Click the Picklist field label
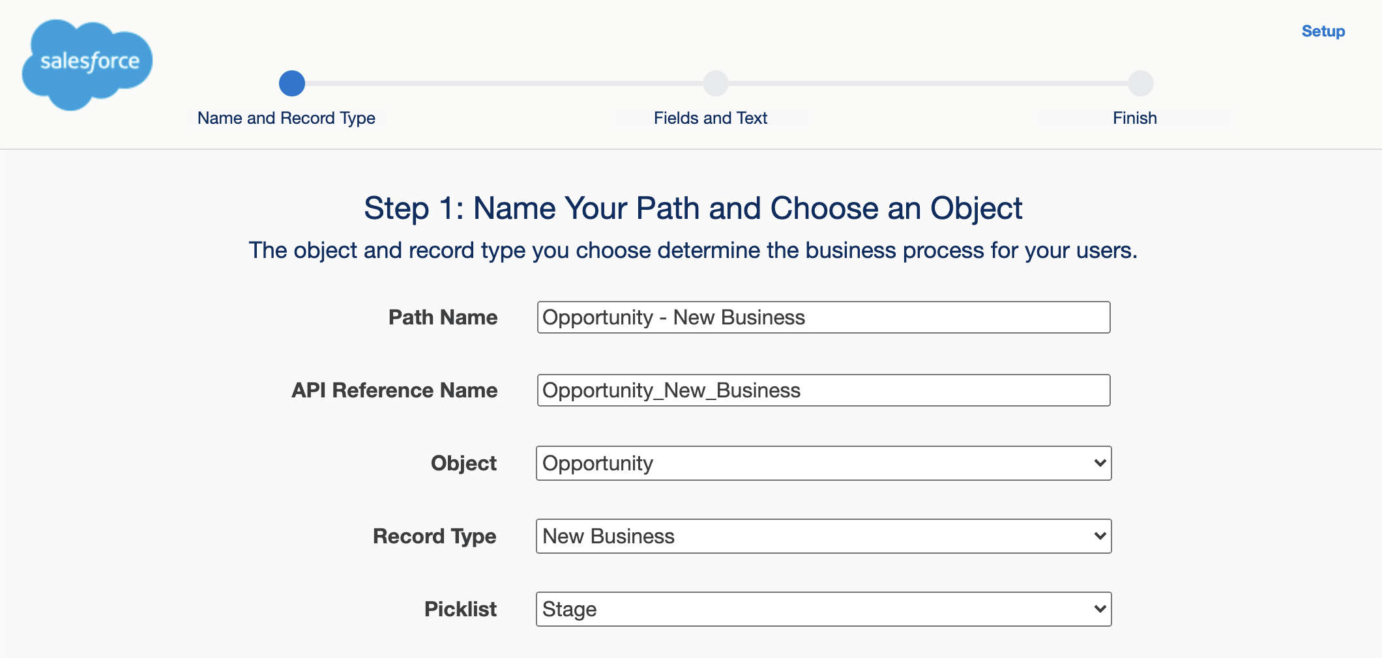The height and width of the screenshot is (658, 1382). pos(461,609)
